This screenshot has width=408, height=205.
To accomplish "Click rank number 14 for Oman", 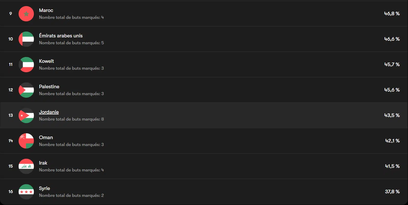I will click(10, 141).
